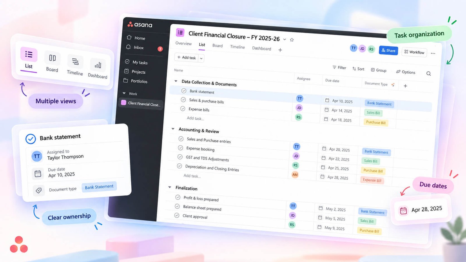Screen dimensions: 466x262
Task: Complete GST and TDS Adjustments task
Action: pyautogui.click(x=180, y=157)
